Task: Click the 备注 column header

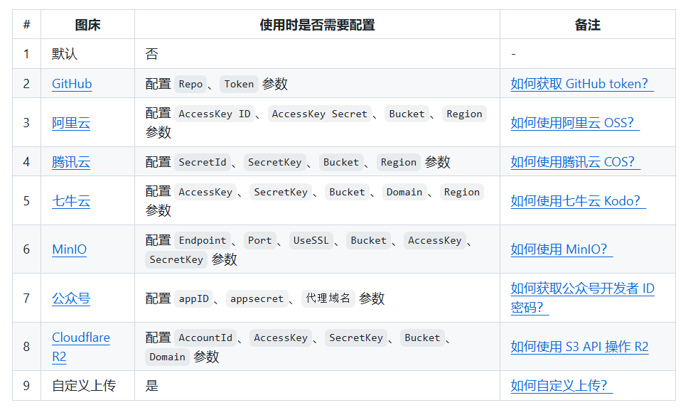Action: 587,25
